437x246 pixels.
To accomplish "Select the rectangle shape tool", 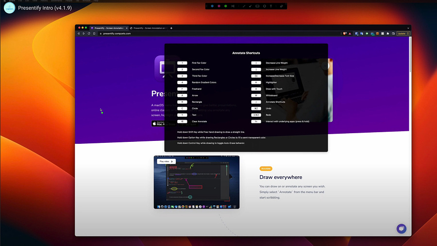I will 257,6.
